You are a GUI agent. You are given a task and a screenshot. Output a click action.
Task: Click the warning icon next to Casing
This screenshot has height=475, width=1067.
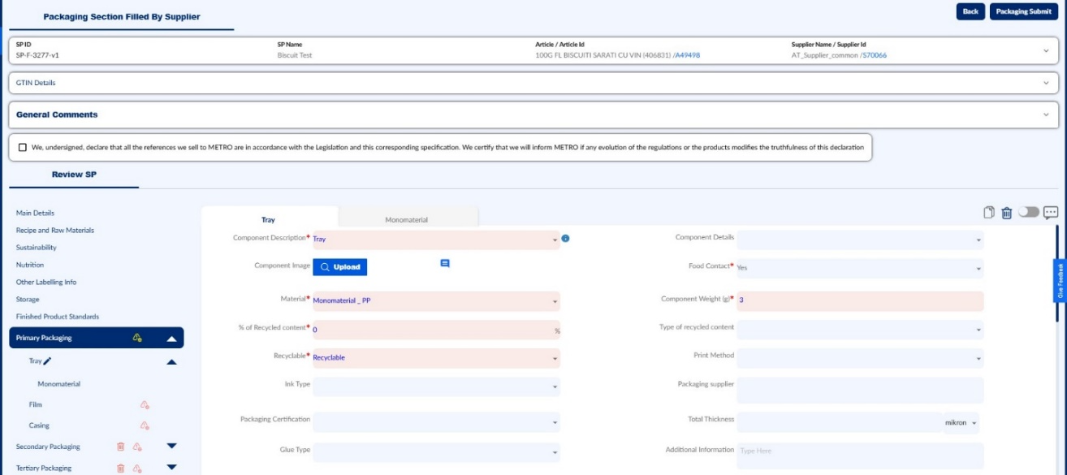[x=145, y=425]
